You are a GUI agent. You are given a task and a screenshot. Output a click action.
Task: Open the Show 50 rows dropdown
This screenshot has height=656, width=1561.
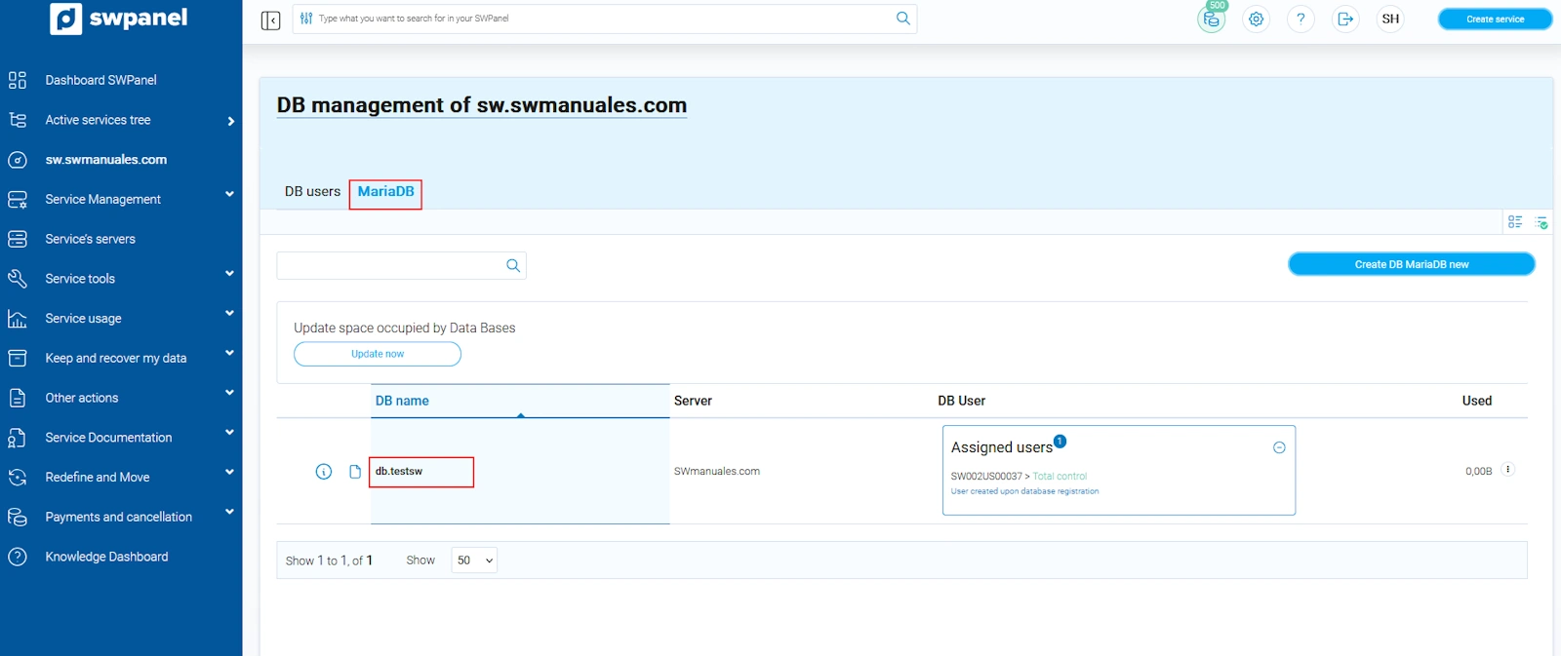point(474,560)
